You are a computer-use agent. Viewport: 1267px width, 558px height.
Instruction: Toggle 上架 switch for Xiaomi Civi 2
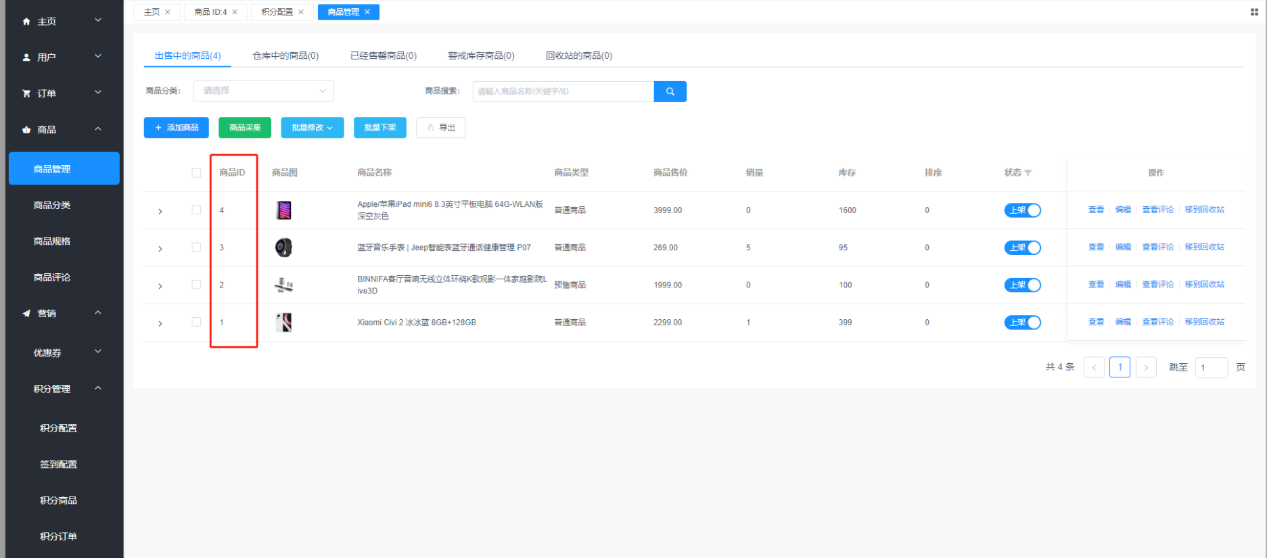click(x=1022, y=323)
